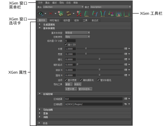Toggle the 统一 CV checkbox
This screenshot has width=163, height=126.
coord(66,45)
